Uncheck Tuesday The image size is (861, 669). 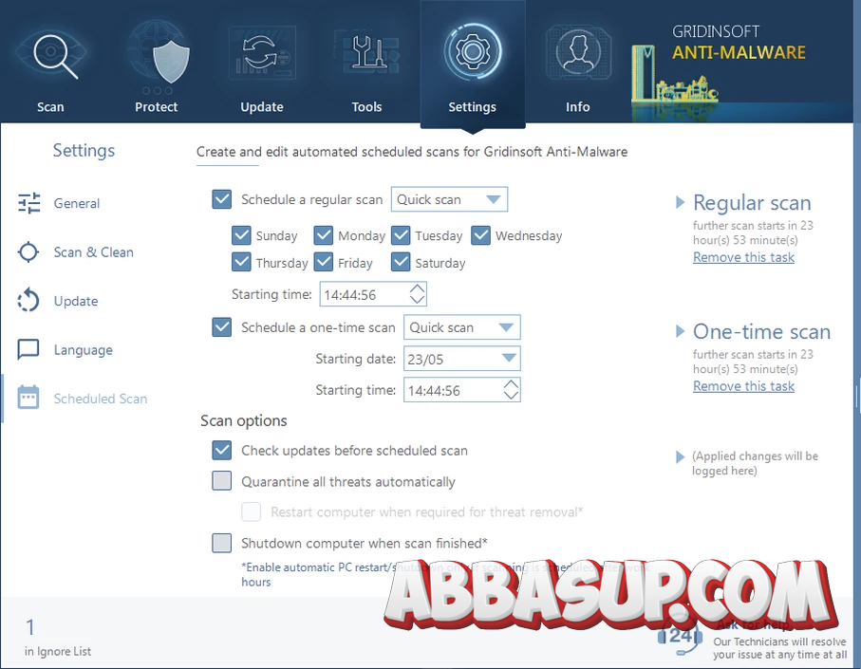401,235
